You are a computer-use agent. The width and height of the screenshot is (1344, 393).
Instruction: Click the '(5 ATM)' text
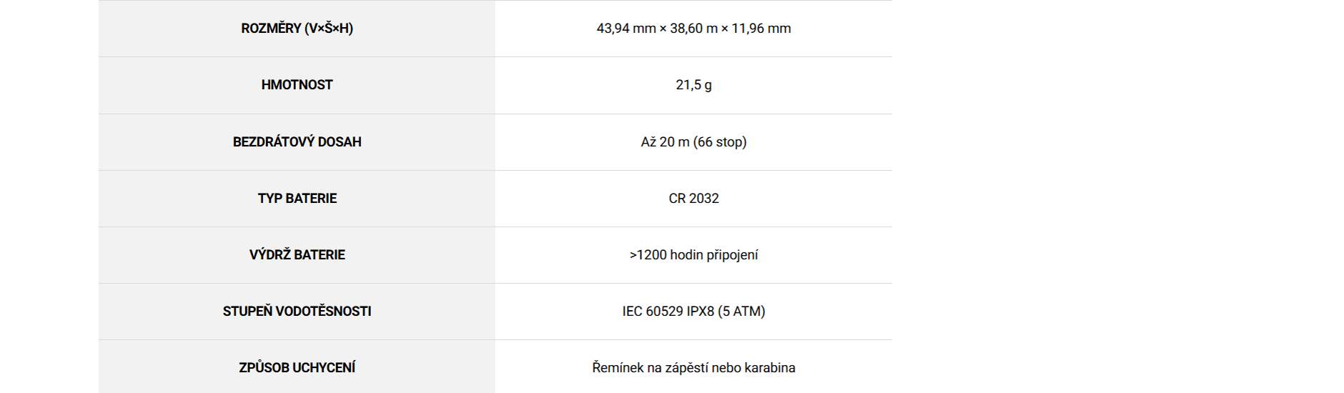741,311
